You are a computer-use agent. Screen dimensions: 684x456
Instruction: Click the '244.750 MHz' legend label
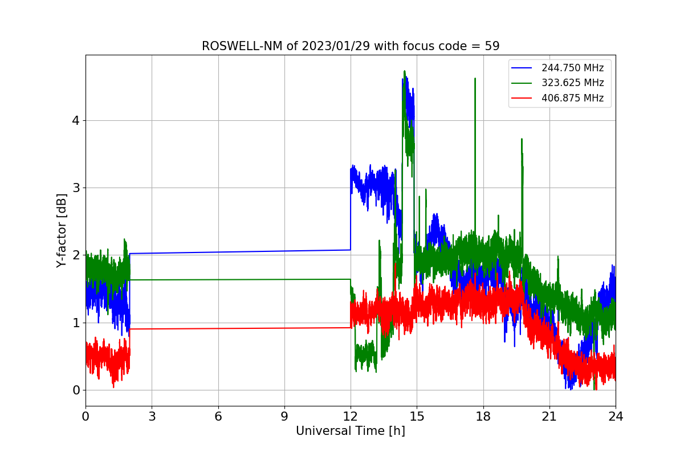pyautogui.click(x=572, y=68)
